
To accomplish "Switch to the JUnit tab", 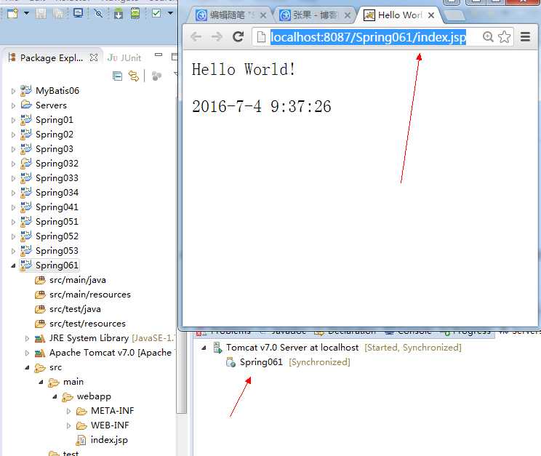I will pos(124,57).
